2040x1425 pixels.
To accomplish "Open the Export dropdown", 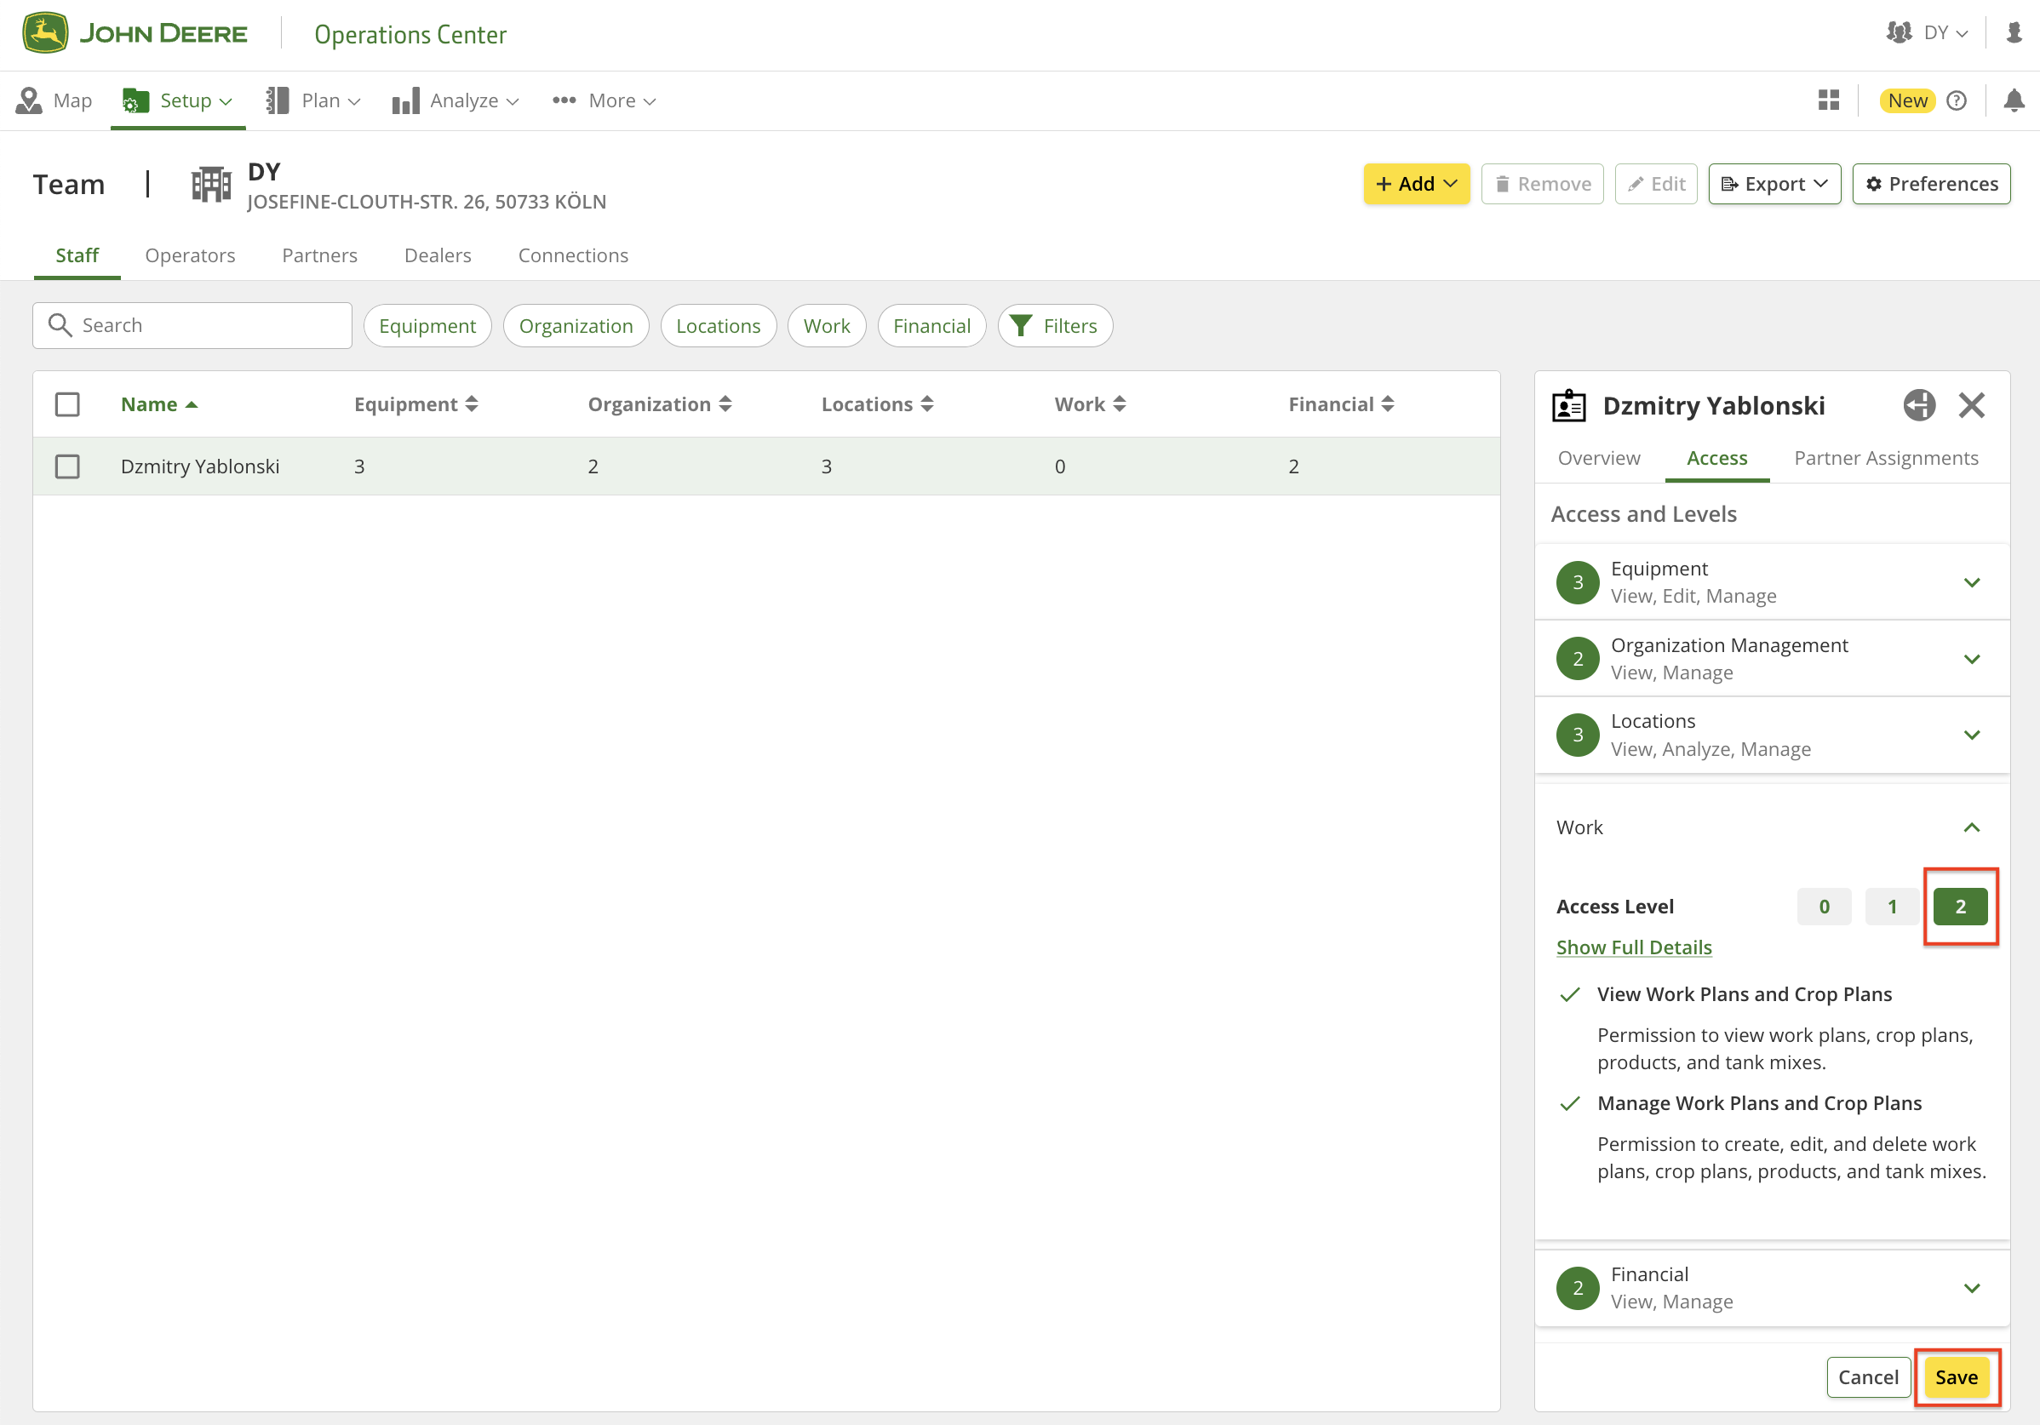I will [1774, 184].
